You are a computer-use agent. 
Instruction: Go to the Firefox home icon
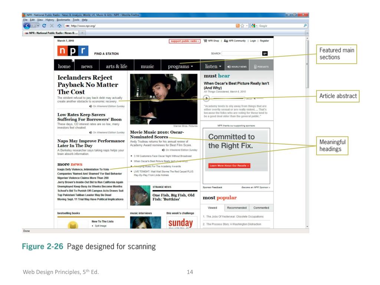pyautogui.click(x=59, y=26)
